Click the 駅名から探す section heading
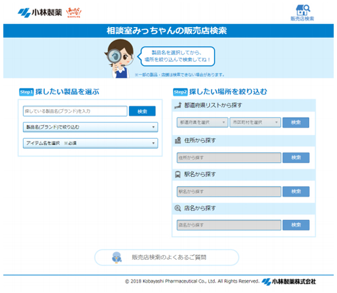The height and width of the screenshot is (293, 337). (200, 174)
